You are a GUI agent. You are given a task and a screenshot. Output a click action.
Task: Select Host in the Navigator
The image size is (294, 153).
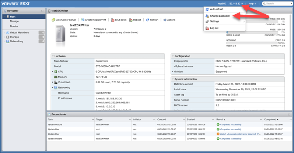point(24,17)
